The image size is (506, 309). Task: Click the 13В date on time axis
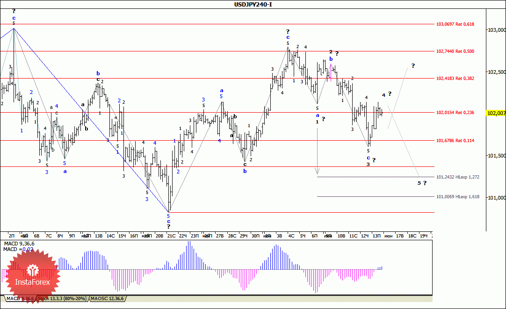click(98, 236)
